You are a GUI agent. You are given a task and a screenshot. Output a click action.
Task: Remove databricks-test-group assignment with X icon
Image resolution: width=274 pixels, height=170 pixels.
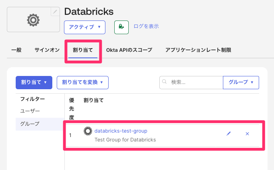[247, 134]
